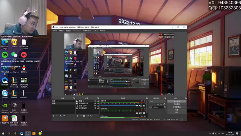Click the OBS Studio icon on the taskbar
This screenshot has height=136, width=241.
click(28, 134)
